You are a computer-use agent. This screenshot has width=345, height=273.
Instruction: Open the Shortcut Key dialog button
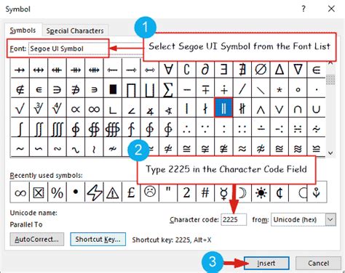tap(98, 240)
